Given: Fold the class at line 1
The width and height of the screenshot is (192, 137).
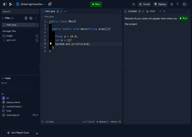Looking at the screenshot, I should click(47, 22).
